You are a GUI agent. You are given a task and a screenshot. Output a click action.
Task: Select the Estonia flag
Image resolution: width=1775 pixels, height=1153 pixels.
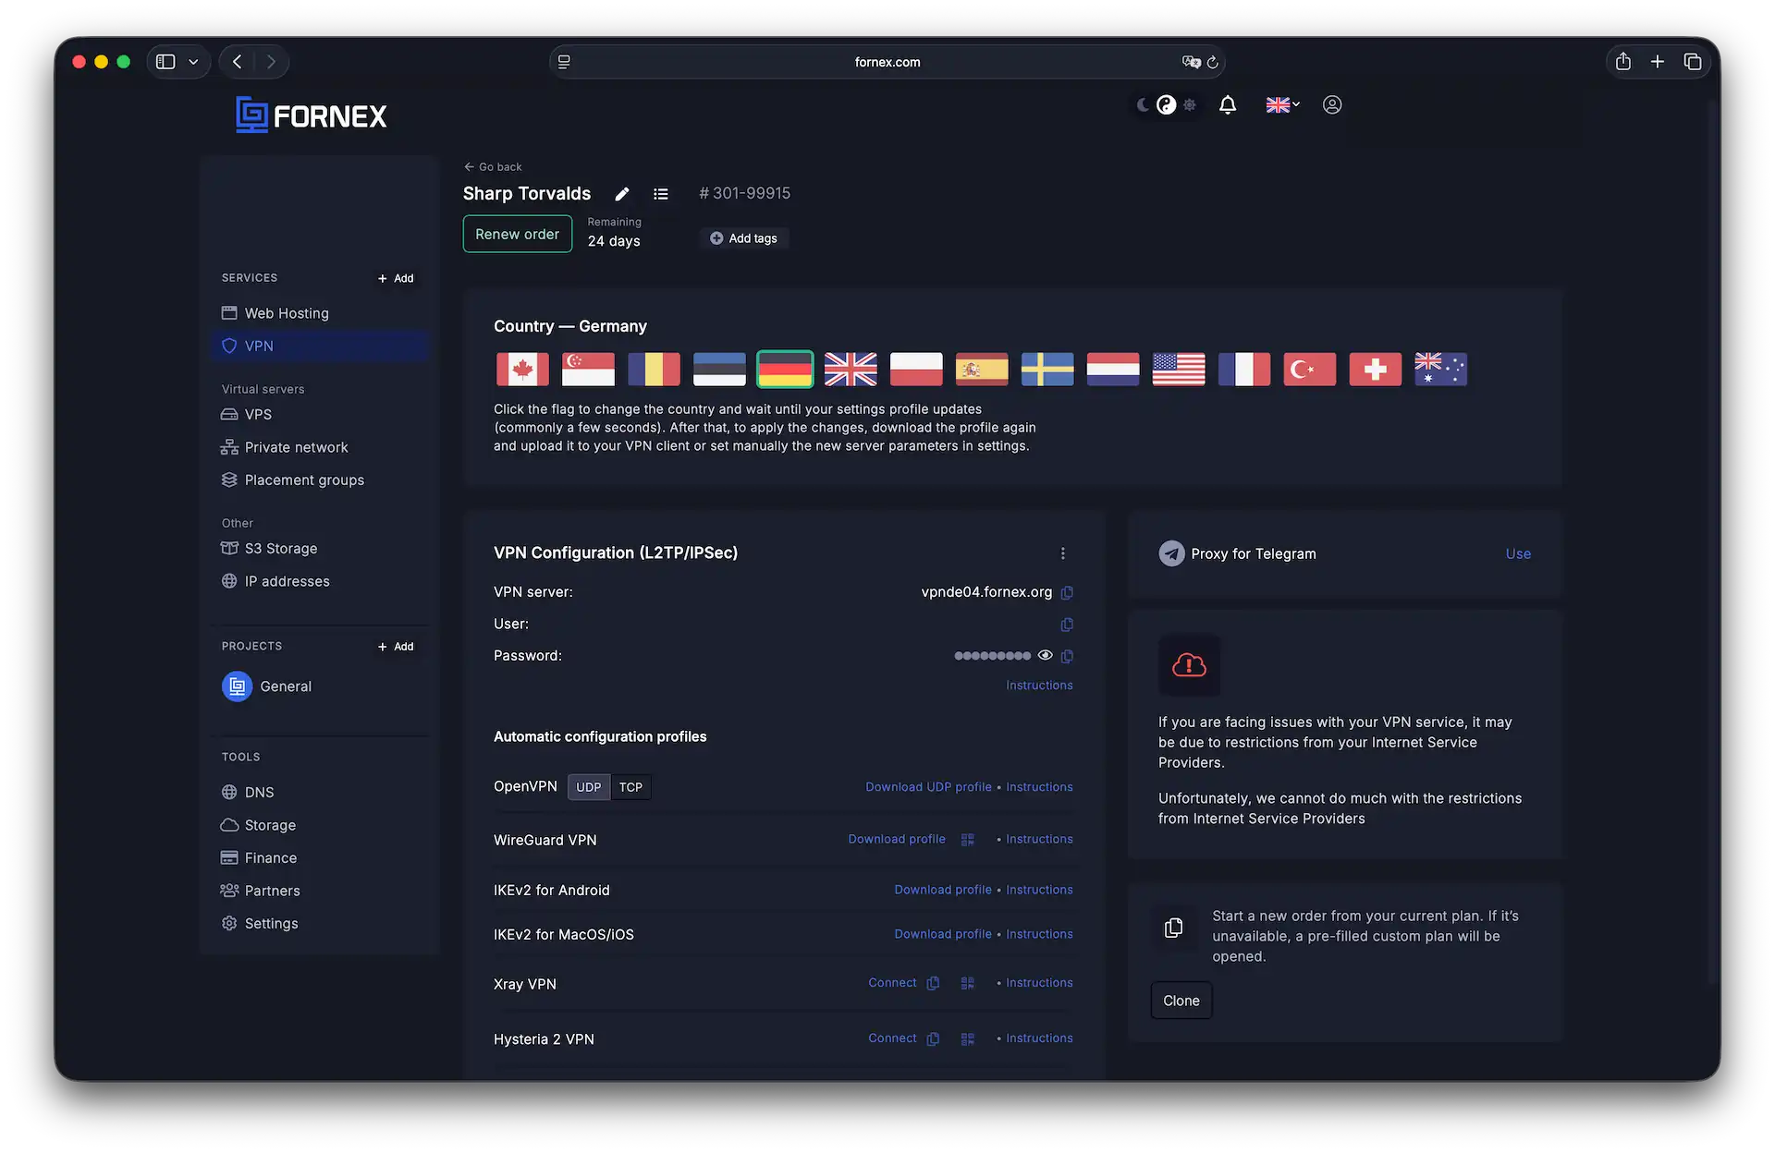tap(719, 370)
